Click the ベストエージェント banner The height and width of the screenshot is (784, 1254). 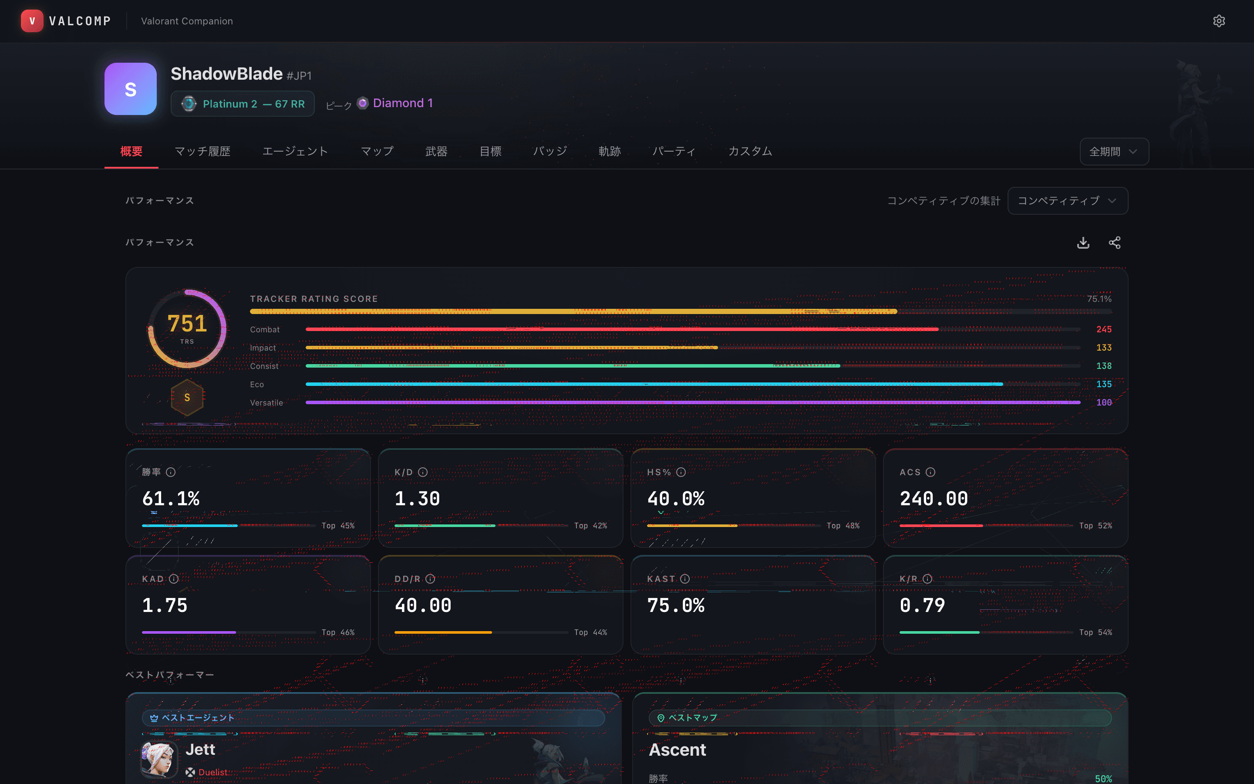pyautogui.click(x=373, y=718)
